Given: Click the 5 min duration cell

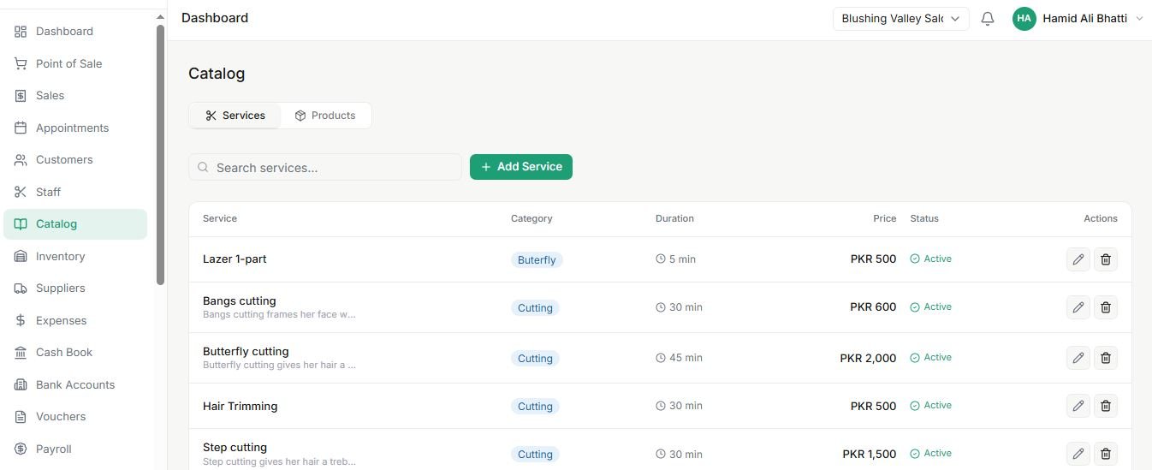Looking at the screenshot, I should tap(675, 259).
